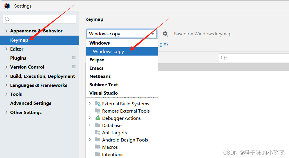Select the Macros row
The width and height of the screenshot is (289, 158).
(110, 147)
